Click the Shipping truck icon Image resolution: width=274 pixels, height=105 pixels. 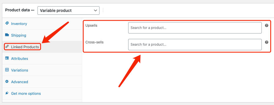pos(7,35)
